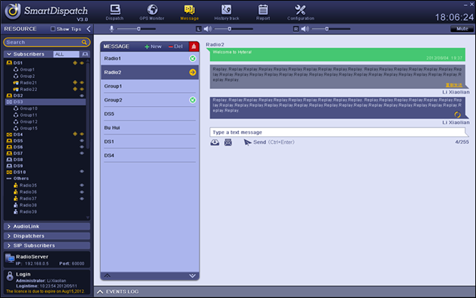476x298 pixels.
Task: Toggle eye visibility for Radio21
Action: coord(81,83)
